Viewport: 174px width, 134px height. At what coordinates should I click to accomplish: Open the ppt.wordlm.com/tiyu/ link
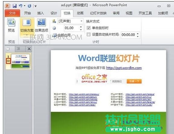139,97
